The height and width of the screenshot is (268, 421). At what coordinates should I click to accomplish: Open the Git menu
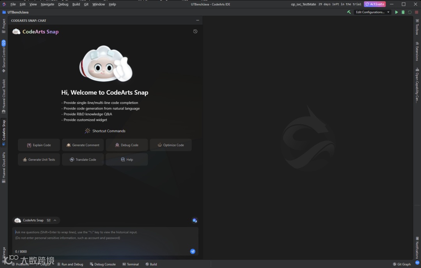tap(86, 4)
